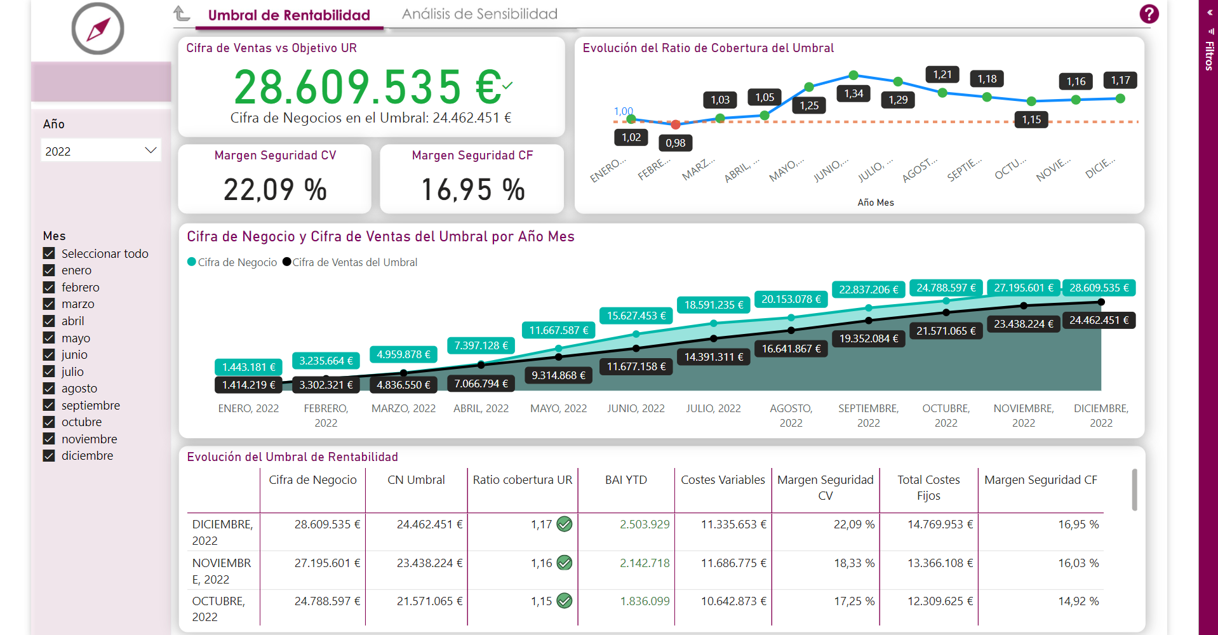Uncheck the julio checkbox
The image size is (1218, 635).
[x=49, y=371]
